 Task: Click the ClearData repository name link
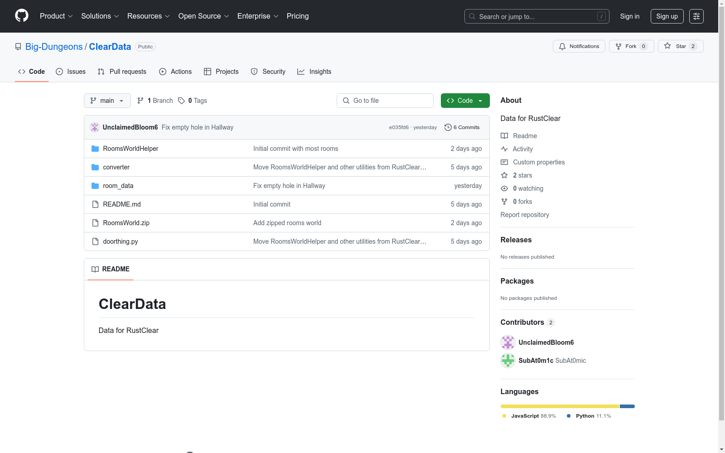(x=110, y=47)
